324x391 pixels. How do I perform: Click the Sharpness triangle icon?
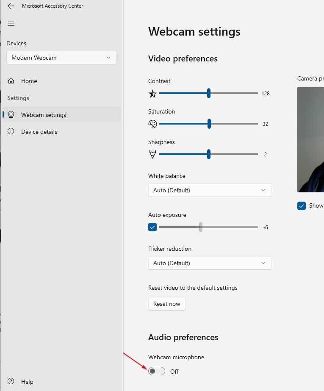[x=152, y=154]
